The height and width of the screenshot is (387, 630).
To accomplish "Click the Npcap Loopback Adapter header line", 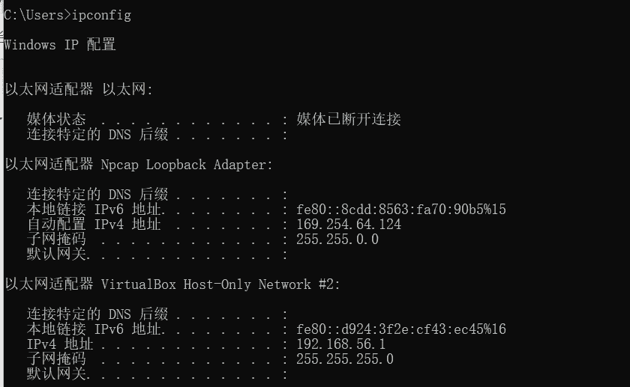I will 139,165.
